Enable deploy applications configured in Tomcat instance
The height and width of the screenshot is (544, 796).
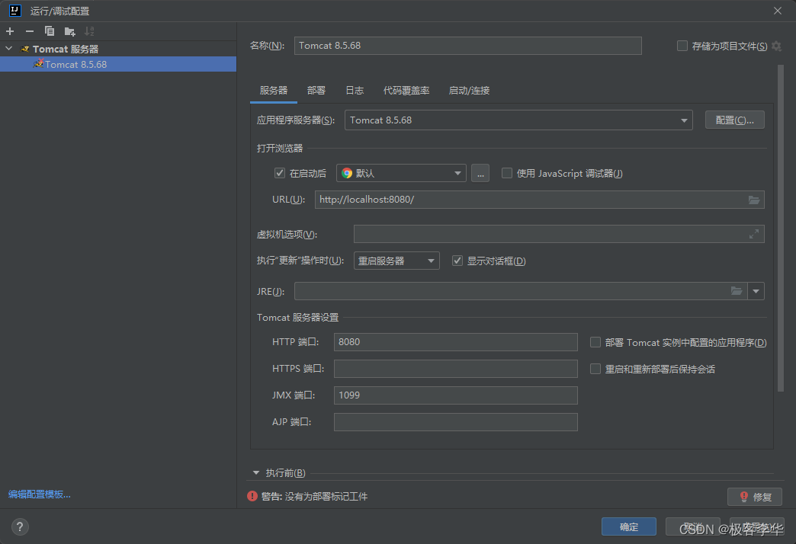point(595,343)
